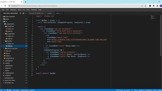The image size is (162, 91).
Task: Switch to the results tab
Action: click(x=49, y=13)
